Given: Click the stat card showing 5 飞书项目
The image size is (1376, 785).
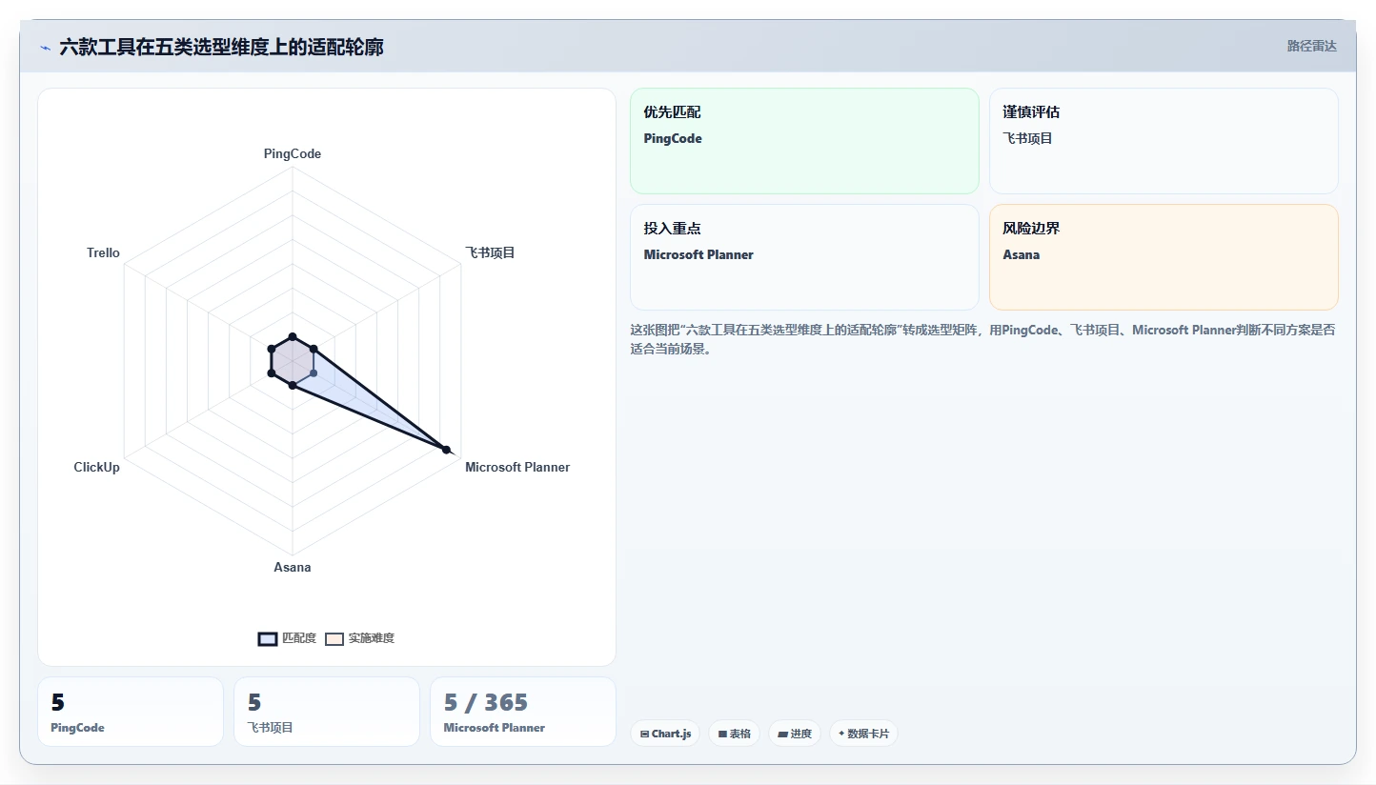Looking at the screenshot, I should [x=327, y=712].
